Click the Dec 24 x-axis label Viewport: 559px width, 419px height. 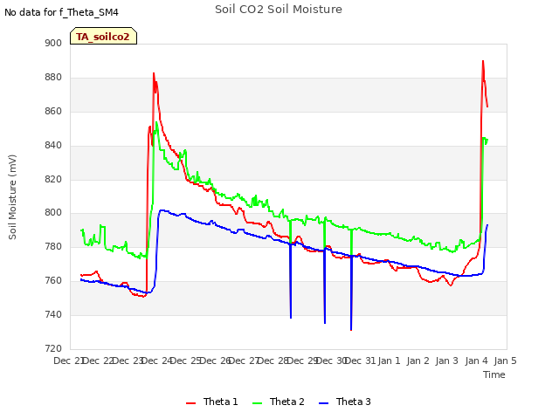(156, 361)
